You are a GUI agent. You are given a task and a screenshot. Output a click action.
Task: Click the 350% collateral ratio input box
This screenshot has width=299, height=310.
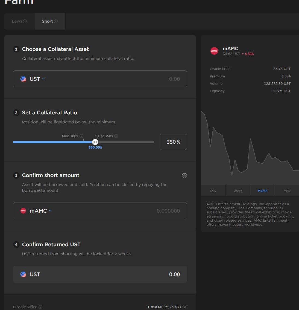click(173, 142)
